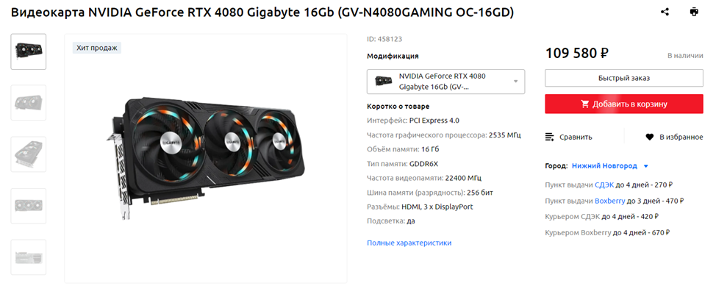Image resolution: width=716 pixels, height=297 pixels.
Task: Click the print page icon
Action: pyautogui.click(x=694, y=12)
